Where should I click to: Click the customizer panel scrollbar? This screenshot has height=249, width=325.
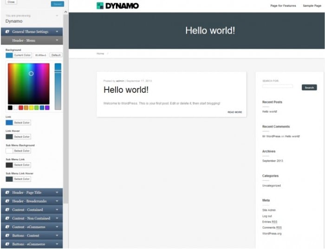66,109
